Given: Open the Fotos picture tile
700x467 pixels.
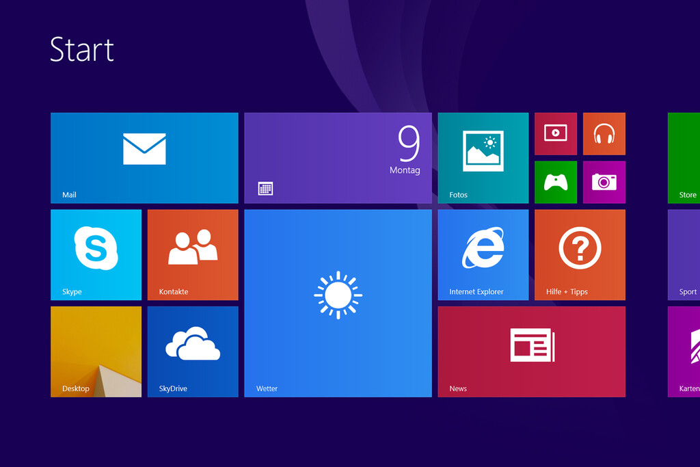Looking at the screenshot, I should tap(483, 158).
